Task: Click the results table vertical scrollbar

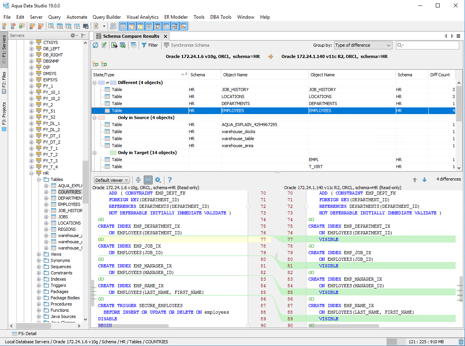Action: point(459,125)
